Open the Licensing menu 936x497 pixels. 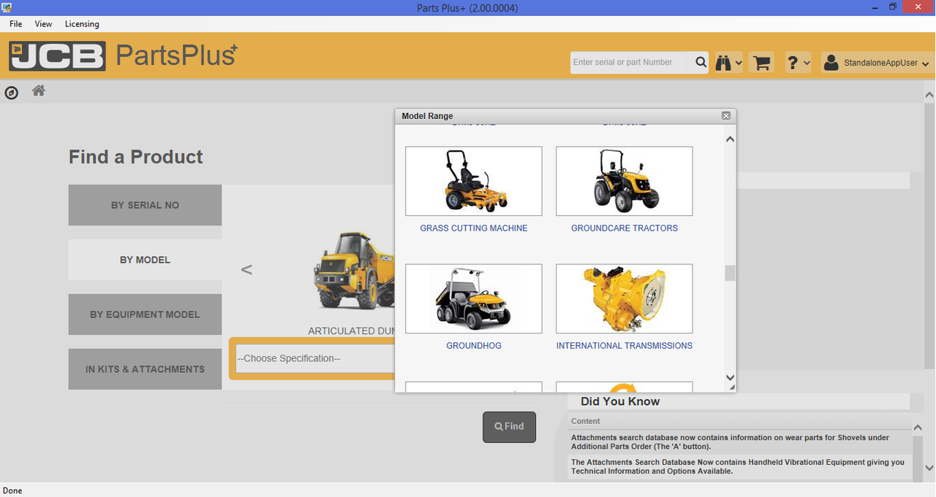[x=82, y=24]
